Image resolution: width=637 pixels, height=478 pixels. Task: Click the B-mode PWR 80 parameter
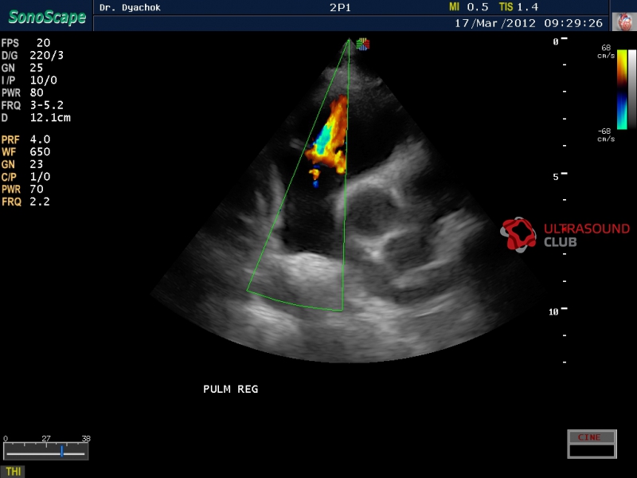[22, 92]
